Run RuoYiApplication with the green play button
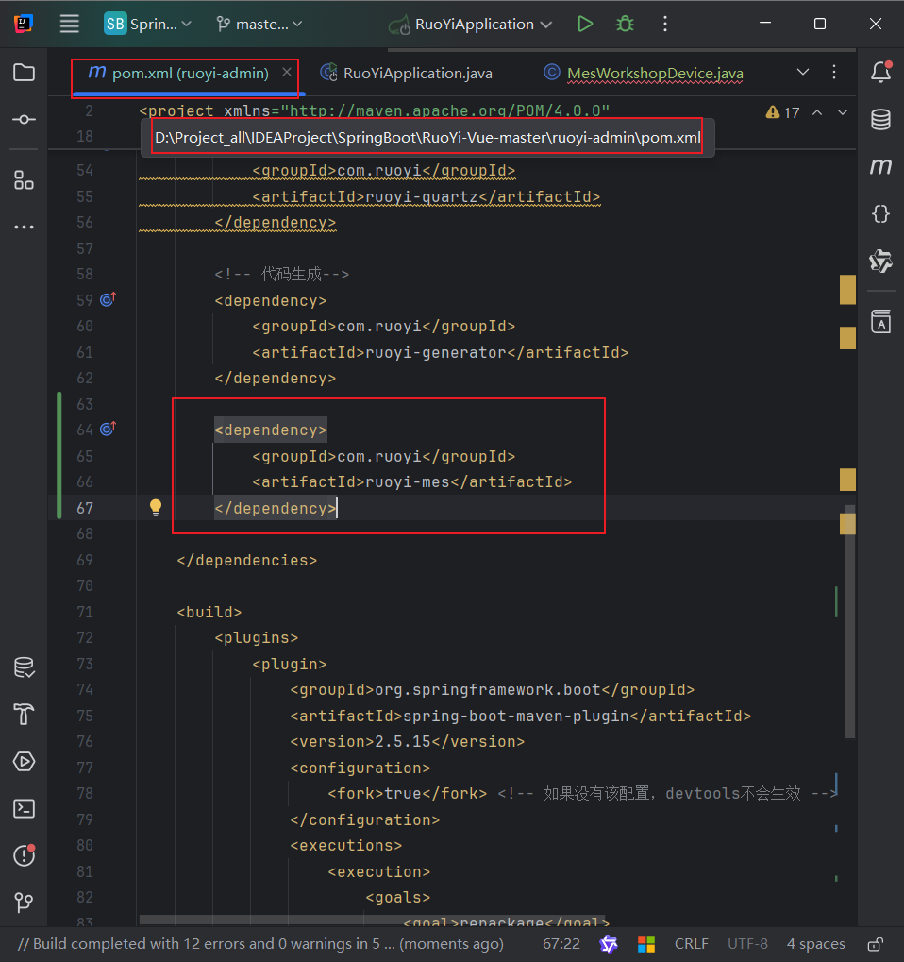Image resolution: width=904 pixels, height=962 pixels. tap(585, 24)
